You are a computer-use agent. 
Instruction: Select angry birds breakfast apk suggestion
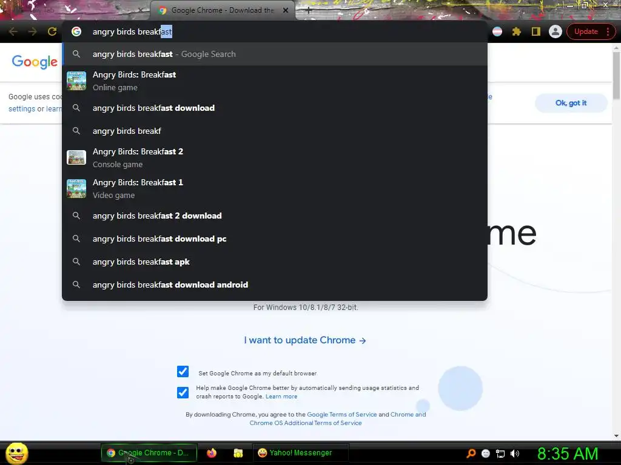pos(275,262)
